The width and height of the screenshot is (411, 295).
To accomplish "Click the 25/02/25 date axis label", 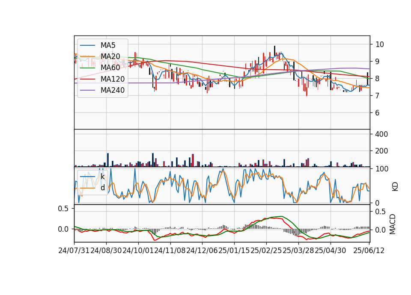I will (266, 251).
